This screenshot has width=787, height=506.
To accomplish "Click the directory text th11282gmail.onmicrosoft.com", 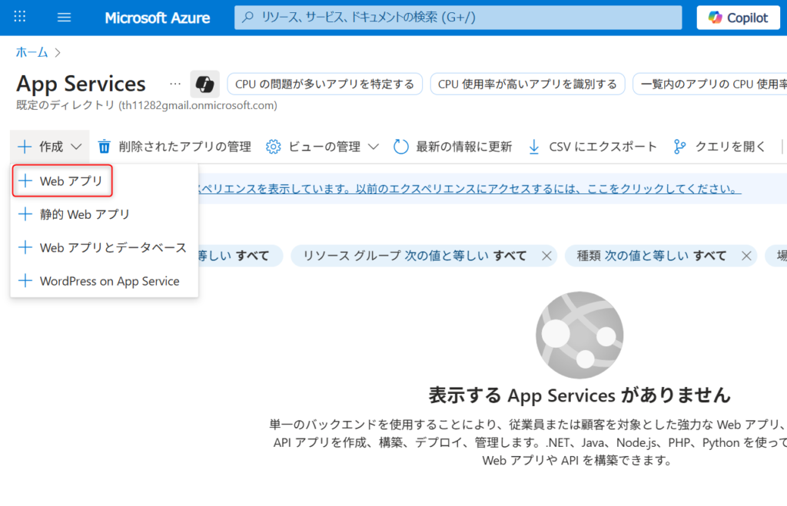I will coord(198,105).
